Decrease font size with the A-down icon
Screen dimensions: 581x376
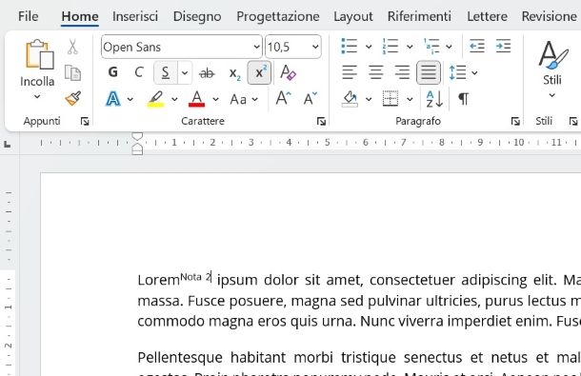click(311, 99)
